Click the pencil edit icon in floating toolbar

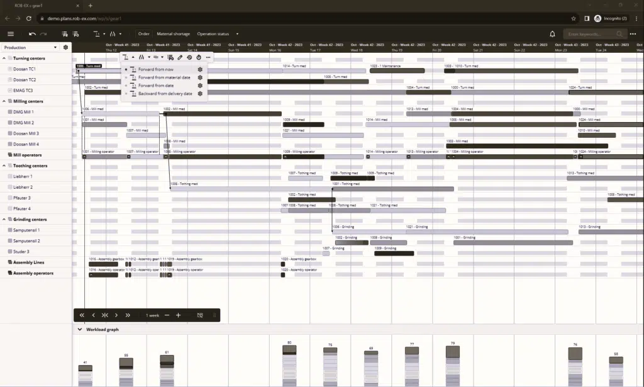[x=180, y=57]
